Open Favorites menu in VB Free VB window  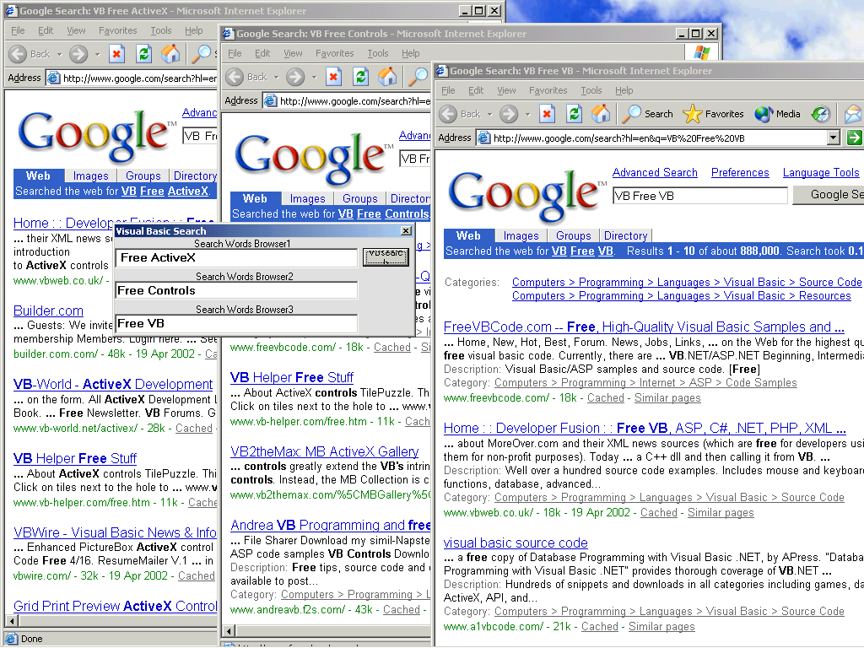[x=548, y=90]
